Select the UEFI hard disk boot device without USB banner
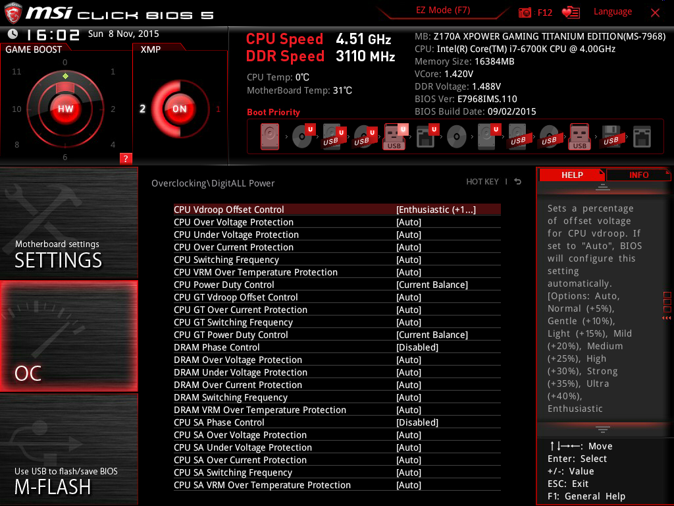The image size is (674, 506). [x=489, y=136]
